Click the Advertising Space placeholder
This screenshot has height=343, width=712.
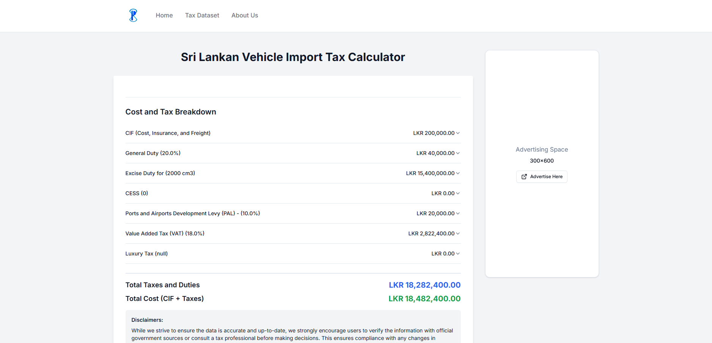[x=542, y=149]
